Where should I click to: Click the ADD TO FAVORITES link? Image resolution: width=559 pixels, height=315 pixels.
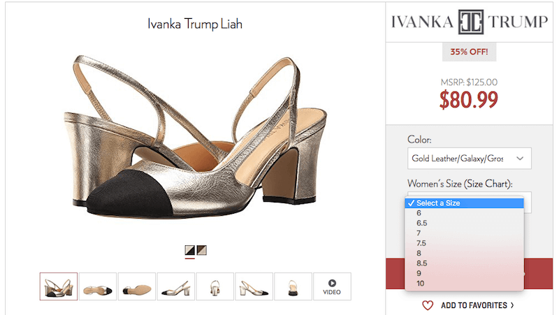[477, 305]
